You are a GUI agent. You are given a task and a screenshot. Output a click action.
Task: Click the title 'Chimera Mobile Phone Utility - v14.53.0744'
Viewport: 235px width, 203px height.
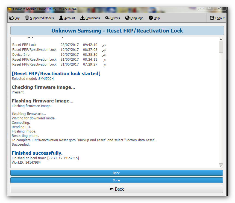point(45,9)
